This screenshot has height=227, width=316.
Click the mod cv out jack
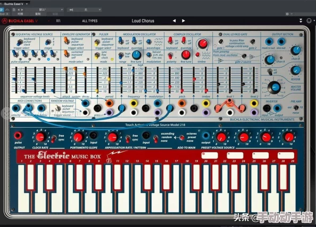(x=269, y=42)
